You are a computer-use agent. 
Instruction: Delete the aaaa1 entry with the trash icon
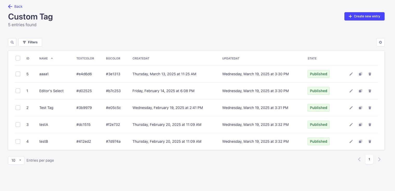[x=370, y=74]
